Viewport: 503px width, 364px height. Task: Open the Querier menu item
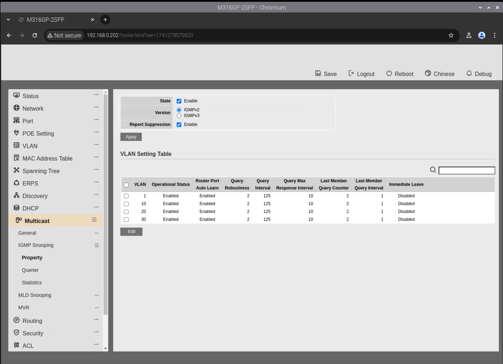[30, 270]
